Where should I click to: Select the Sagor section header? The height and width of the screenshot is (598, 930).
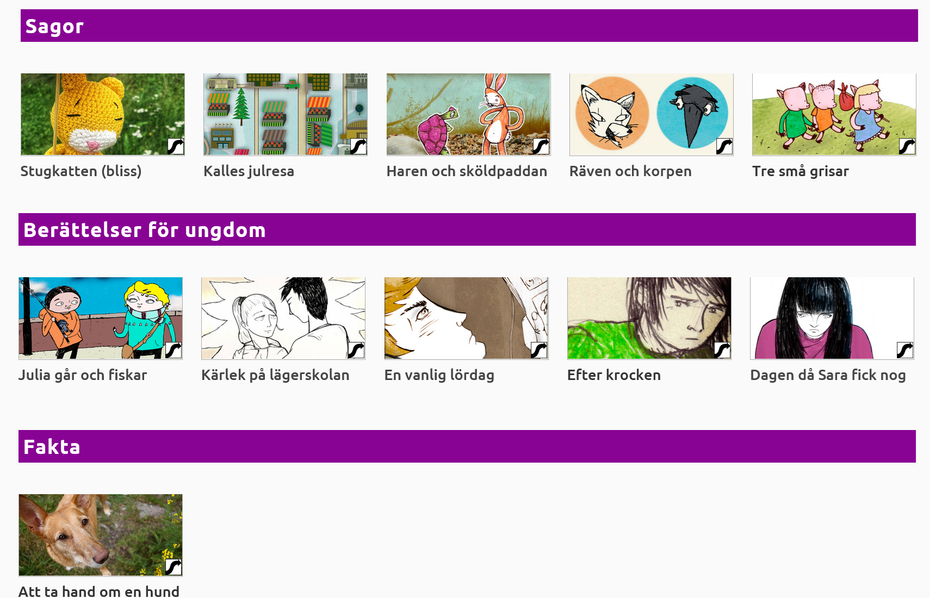pos(469,26)
